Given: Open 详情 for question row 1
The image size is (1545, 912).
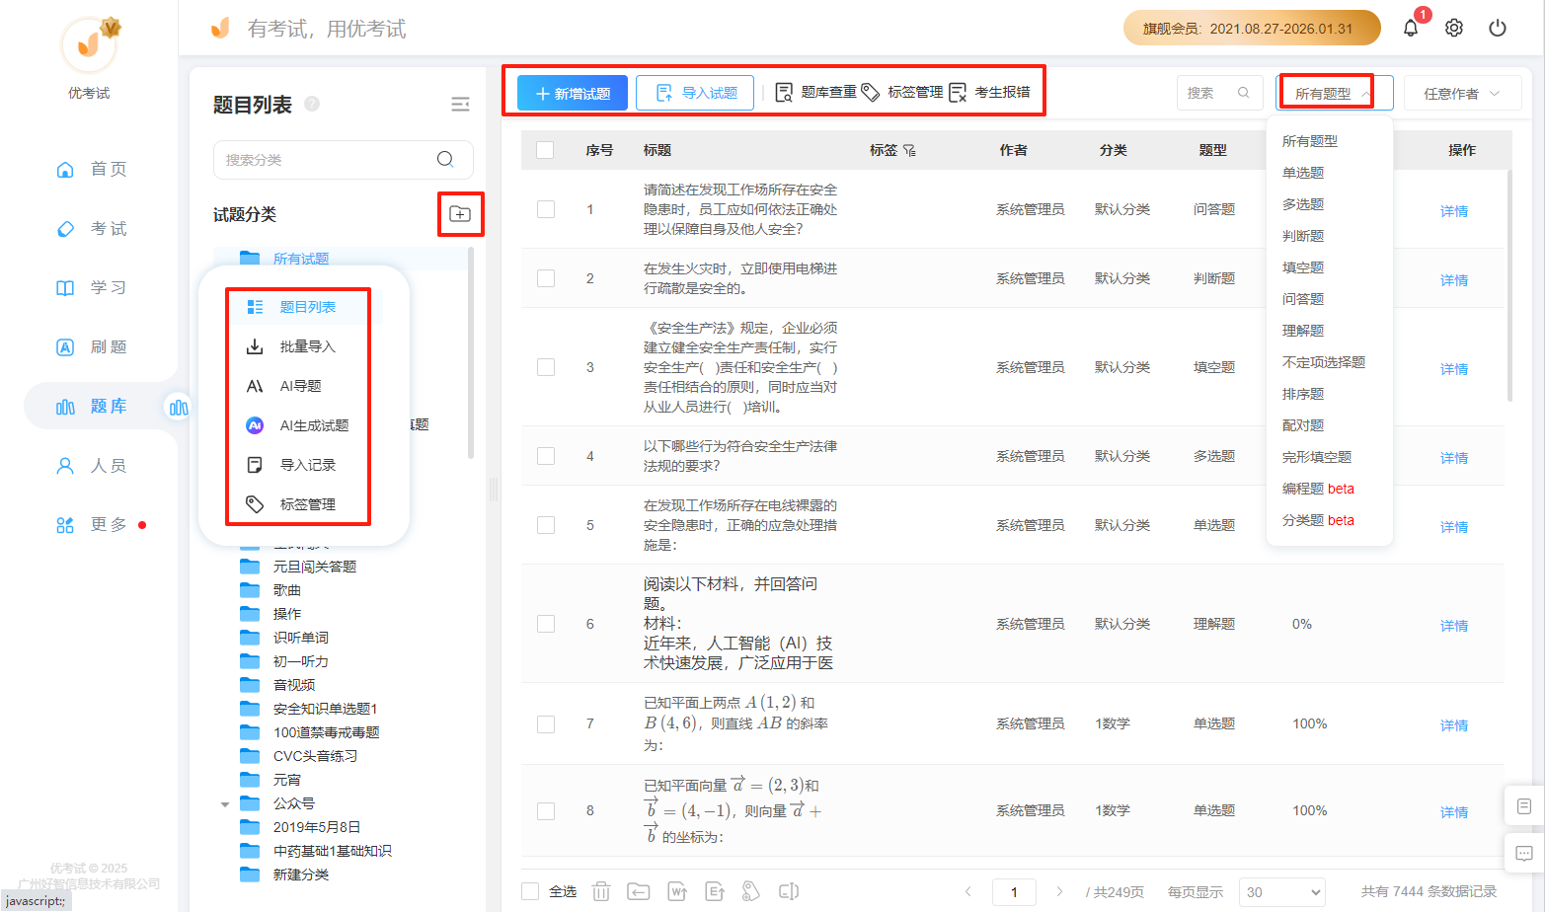Looking at the screenshot, I should pos(1453,211).
